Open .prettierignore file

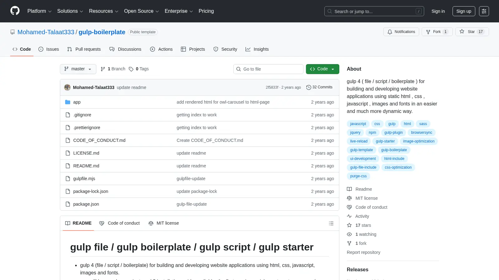[87, 128]
